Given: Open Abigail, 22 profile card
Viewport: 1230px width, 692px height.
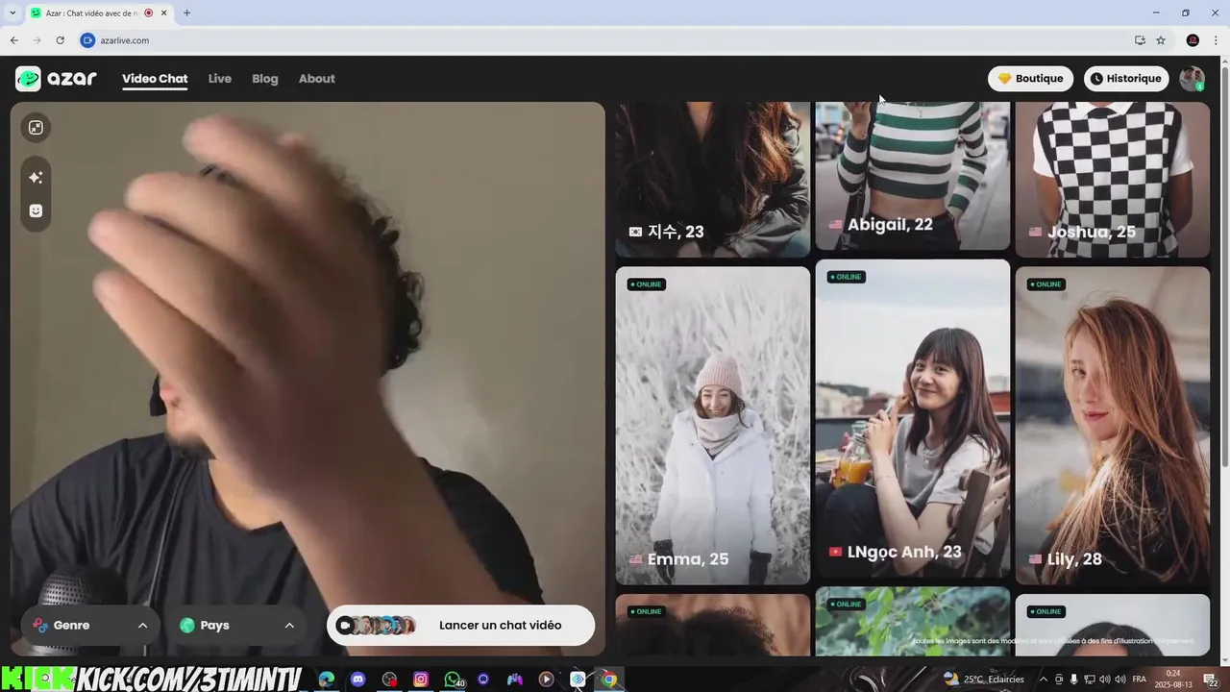Looking at the screenshot, I should tap(913, 176).
